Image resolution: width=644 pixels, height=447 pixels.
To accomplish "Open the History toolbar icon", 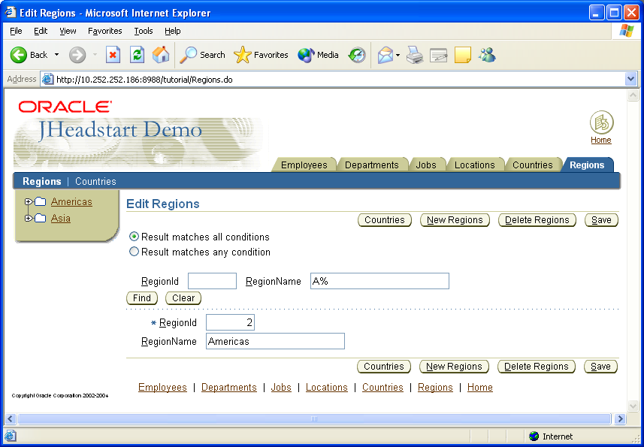I will point(357,55).
